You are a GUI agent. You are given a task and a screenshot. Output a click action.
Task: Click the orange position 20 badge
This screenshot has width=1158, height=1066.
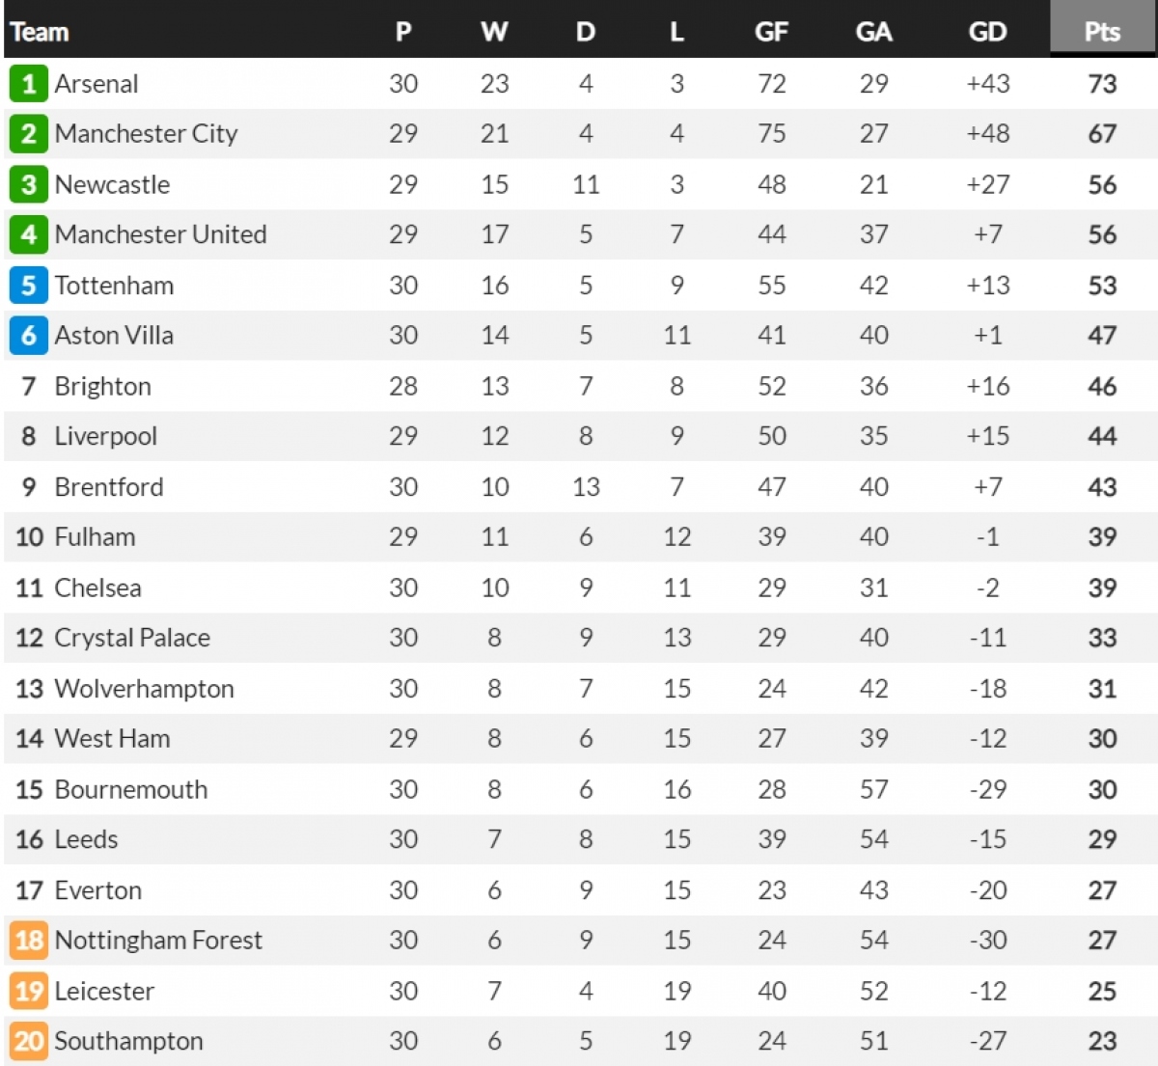click(28, 1041)
